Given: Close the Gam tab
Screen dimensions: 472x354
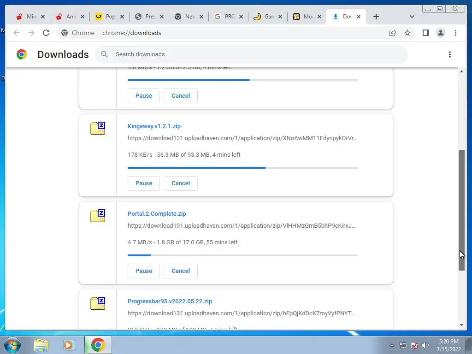Looking at the screenshot, I should tap(280, 17).
